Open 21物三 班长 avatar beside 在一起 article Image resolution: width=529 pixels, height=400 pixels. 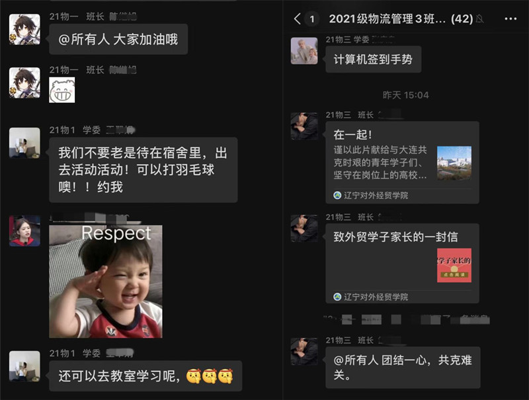coord(304,126)
